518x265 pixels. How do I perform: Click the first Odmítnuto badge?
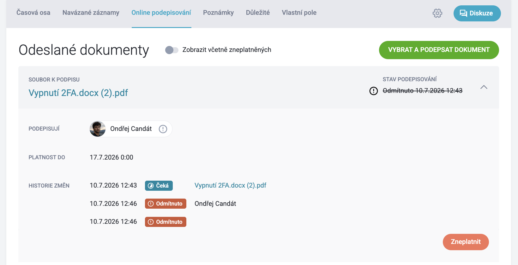(x=166, y=204)
